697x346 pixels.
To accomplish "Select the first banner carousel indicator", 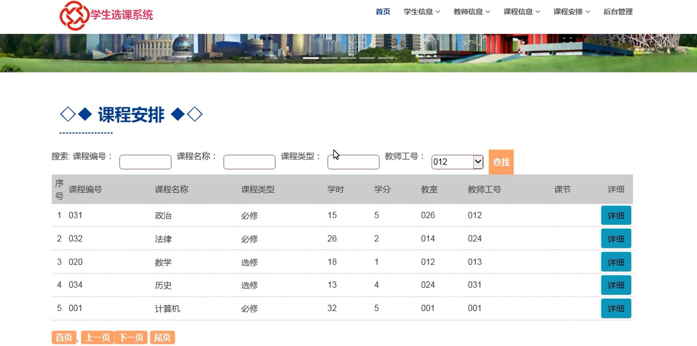I will [311, 58].
